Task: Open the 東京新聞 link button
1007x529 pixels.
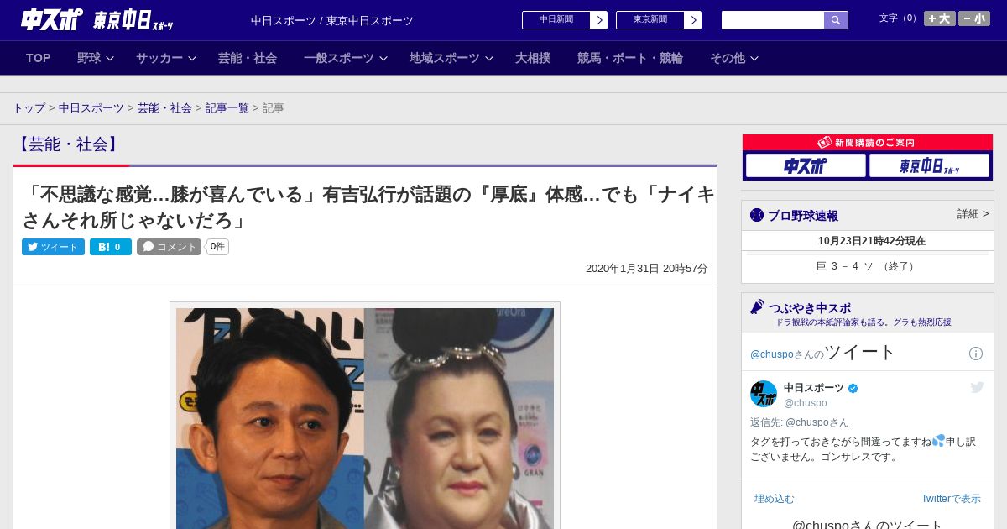Action: [x=658, y=20]
